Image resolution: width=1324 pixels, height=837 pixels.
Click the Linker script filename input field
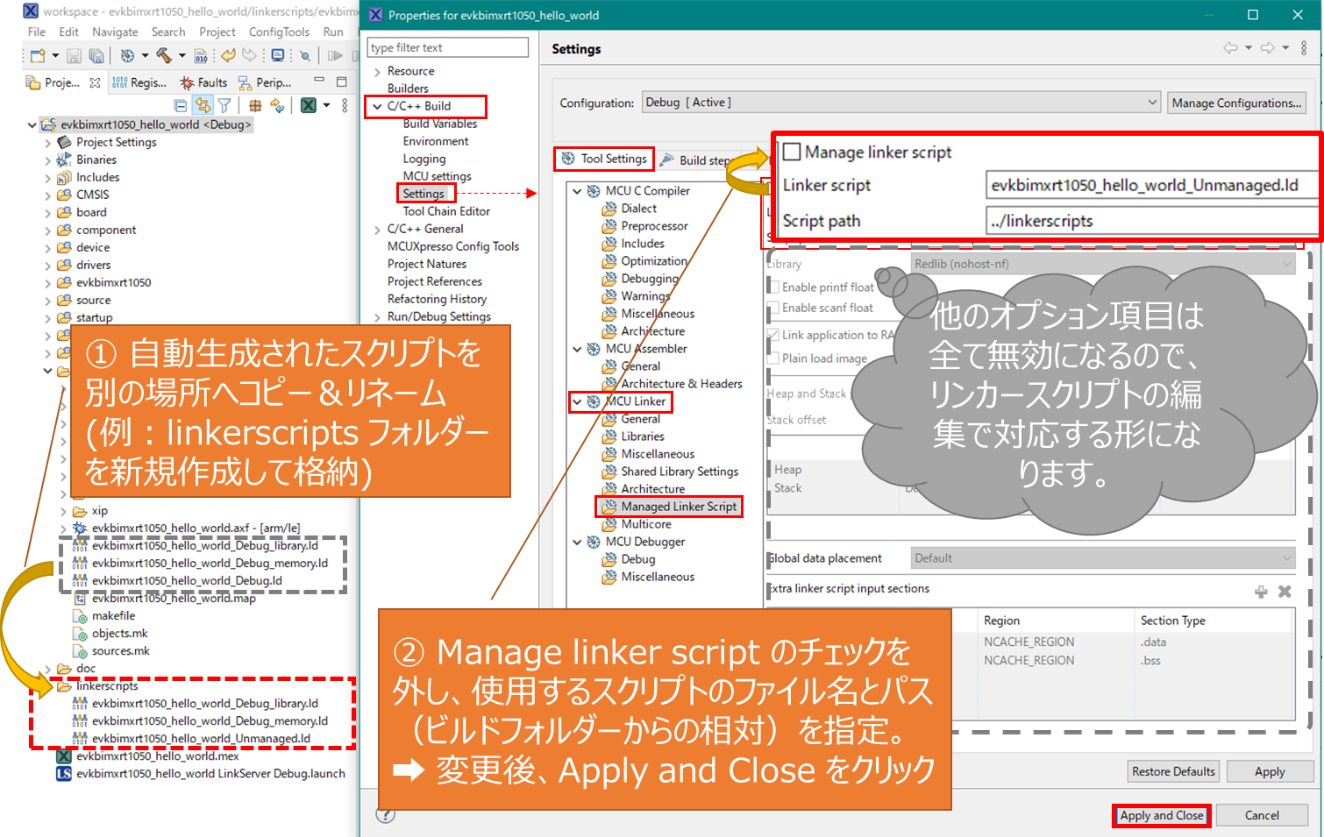tap(1149, 185)
